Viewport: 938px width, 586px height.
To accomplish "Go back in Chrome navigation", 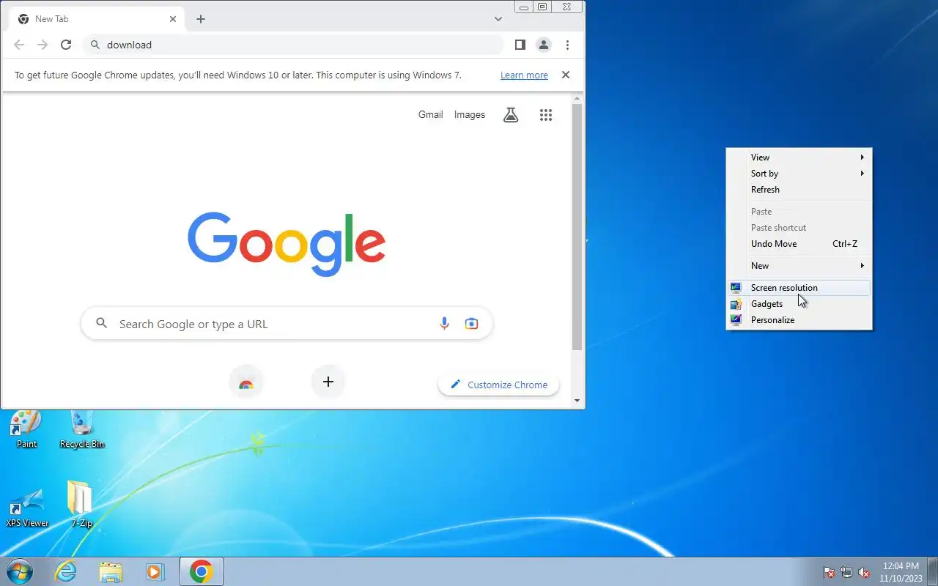I will click(x=19, y=45).
